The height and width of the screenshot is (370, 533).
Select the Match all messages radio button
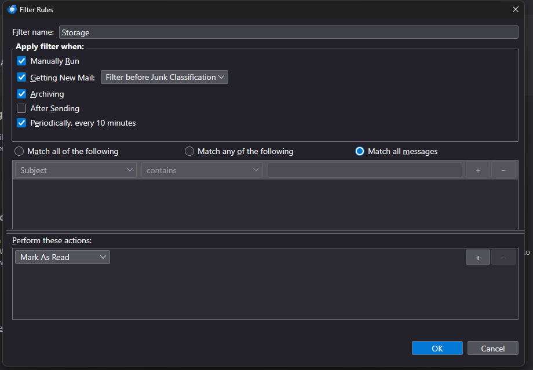coord(360,151)
